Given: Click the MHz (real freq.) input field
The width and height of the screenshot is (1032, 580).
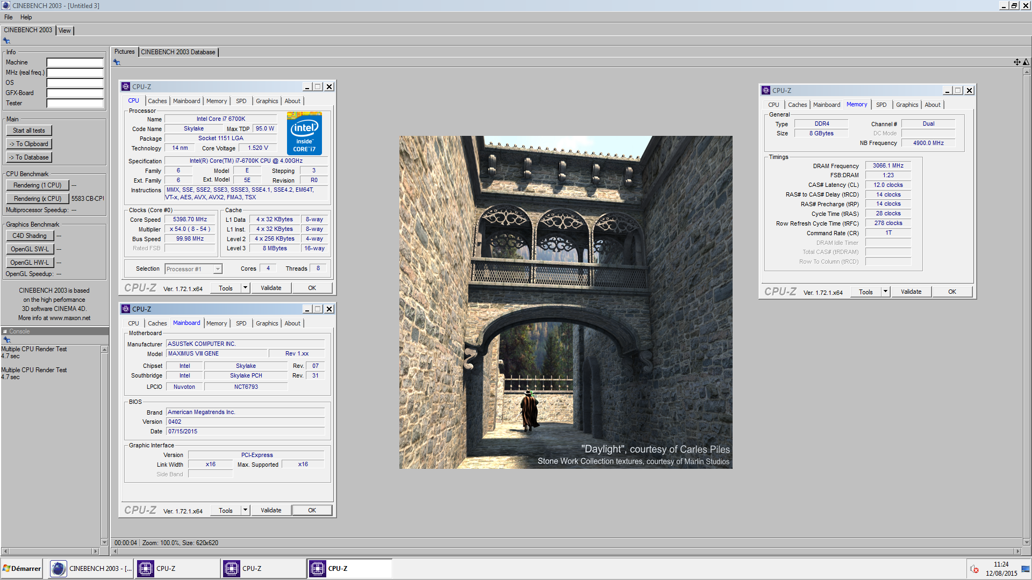Looking at the screenshot, I should (75, 73).
